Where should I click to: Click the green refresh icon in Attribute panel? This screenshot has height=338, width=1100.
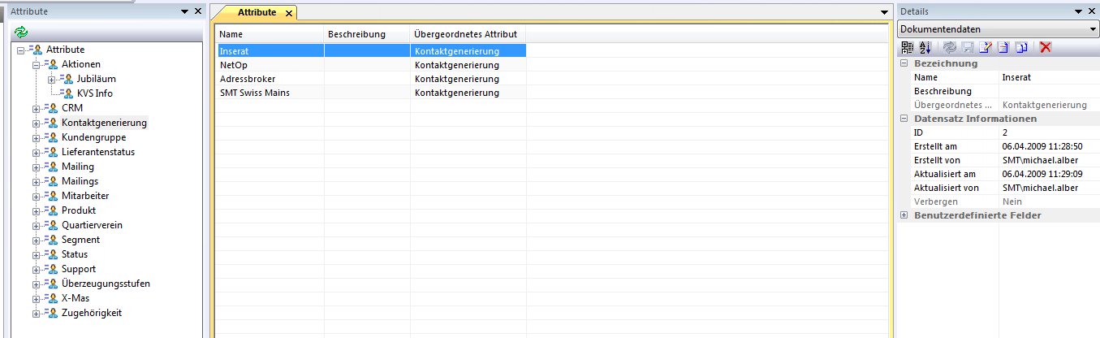(x=20, y=31)
